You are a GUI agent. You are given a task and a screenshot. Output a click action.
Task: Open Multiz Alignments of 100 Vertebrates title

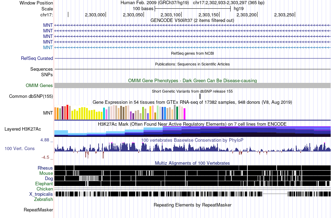click(192, 163)
